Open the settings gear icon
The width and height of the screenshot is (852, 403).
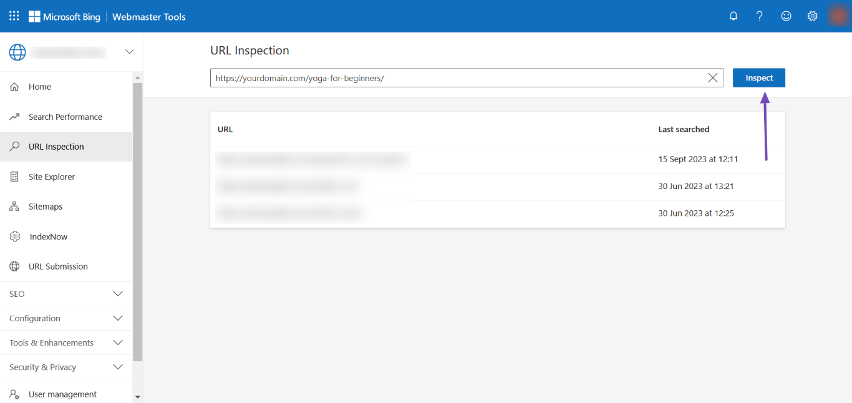click(813, 16)
